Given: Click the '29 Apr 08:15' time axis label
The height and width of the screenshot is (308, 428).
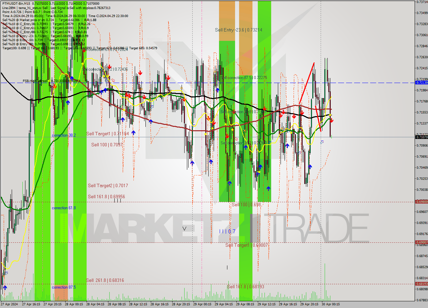Looking at the screenshot, I should pyautogui.click(x=245, y=304).
